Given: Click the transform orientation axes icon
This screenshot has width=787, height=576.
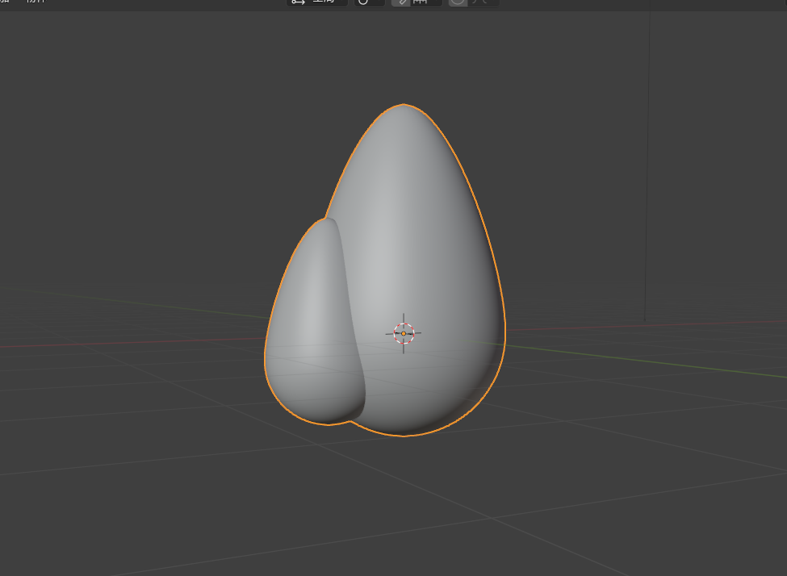Looking at the screenshot, I should 298,2.
